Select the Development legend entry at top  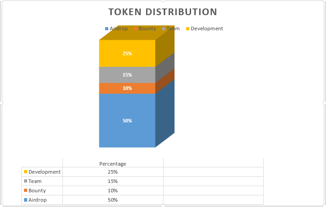pos(204,28)
